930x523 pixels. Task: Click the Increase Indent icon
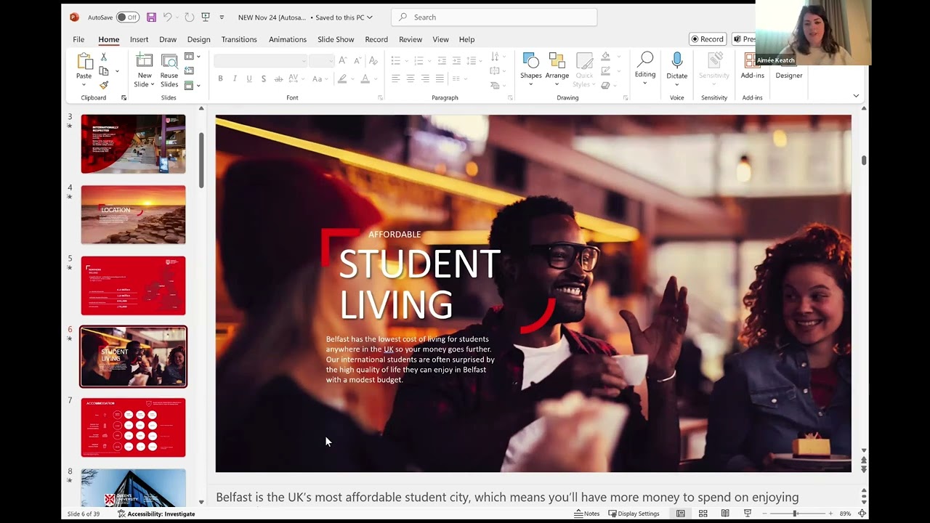456,60
